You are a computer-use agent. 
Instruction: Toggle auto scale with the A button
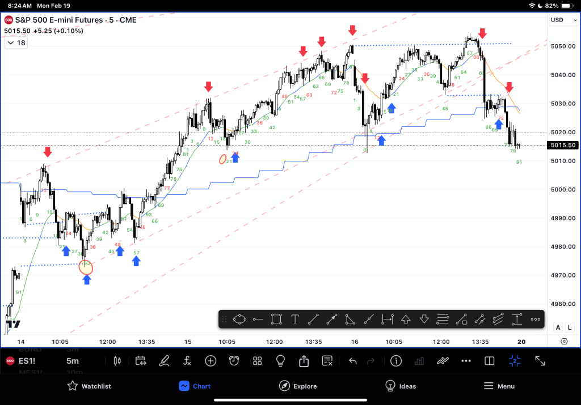tap(558, 327)
